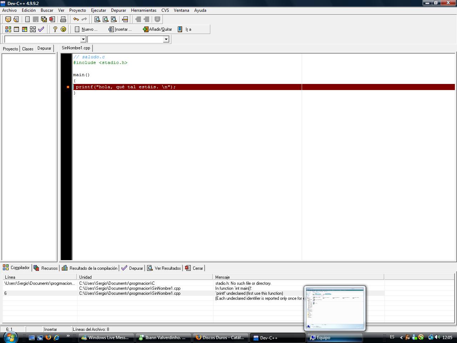Open the Buscar menu
This screenshot has height=343, width=457.
pos(47,10)
